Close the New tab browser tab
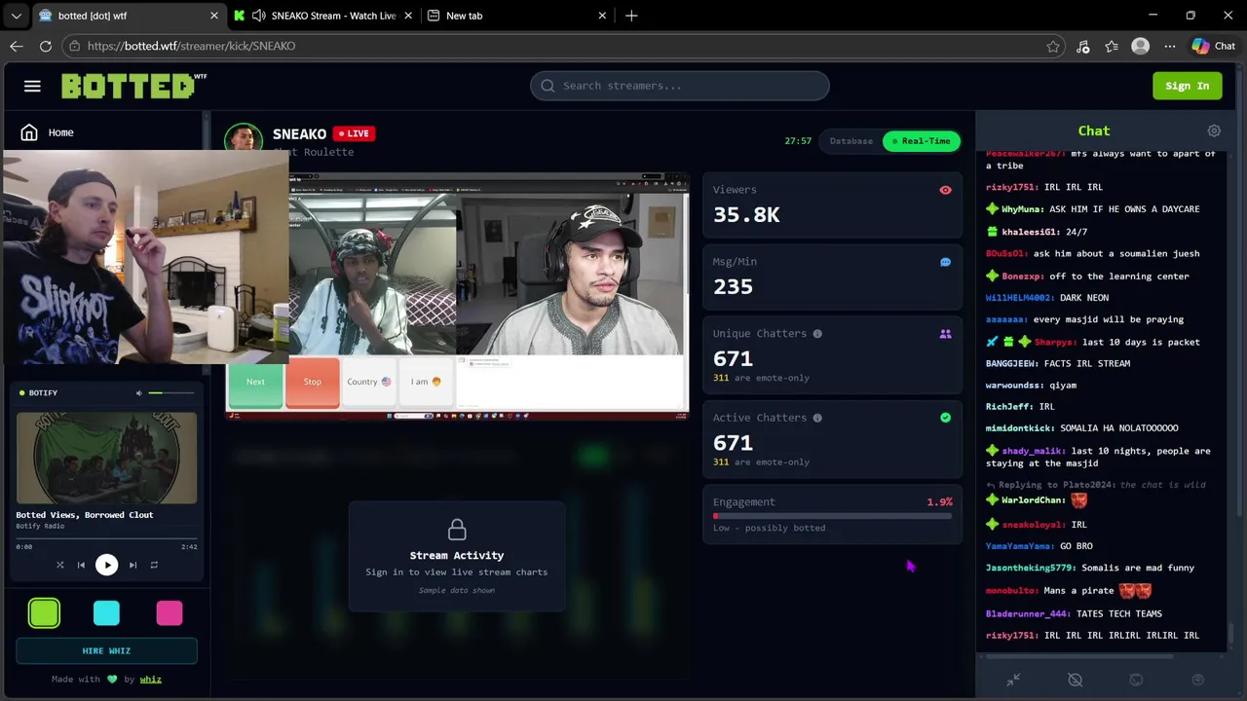 pyautogui.click(x=602, y=16)
